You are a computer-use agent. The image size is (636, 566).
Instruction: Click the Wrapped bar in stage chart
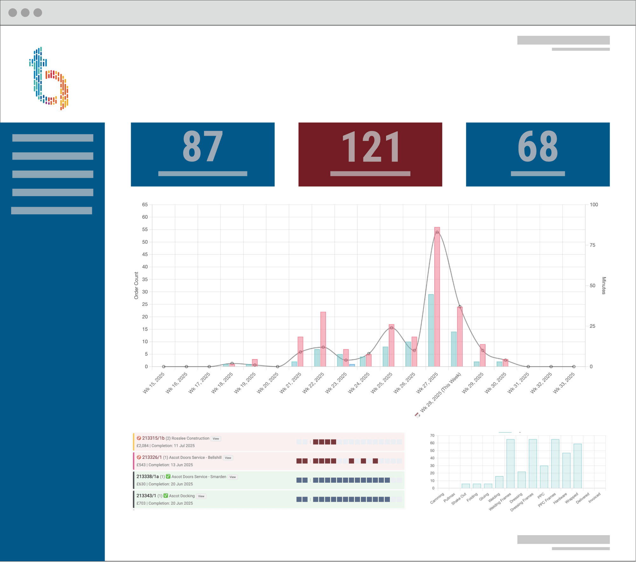coord(577,466)
